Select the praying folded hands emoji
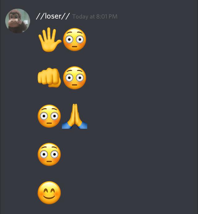Screen dimensions: 198x214 [x=75, y=116]
